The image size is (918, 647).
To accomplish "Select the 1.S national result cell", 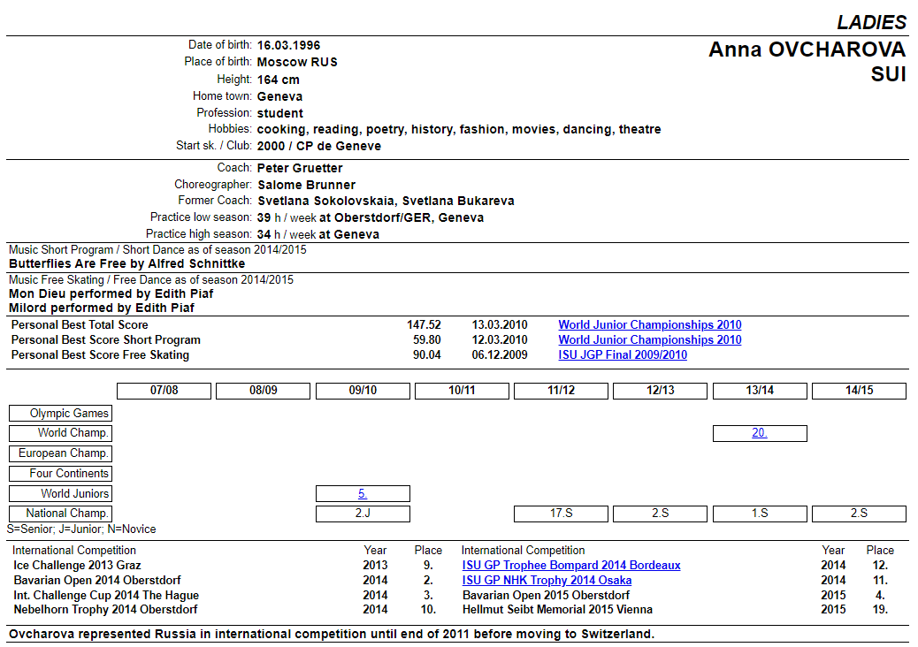I will tap(760, 514).
